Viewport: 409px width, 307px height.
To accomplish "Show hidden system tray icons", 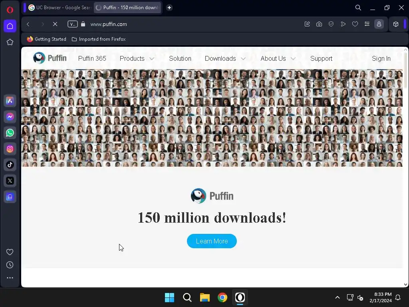I will click(337, 297).
